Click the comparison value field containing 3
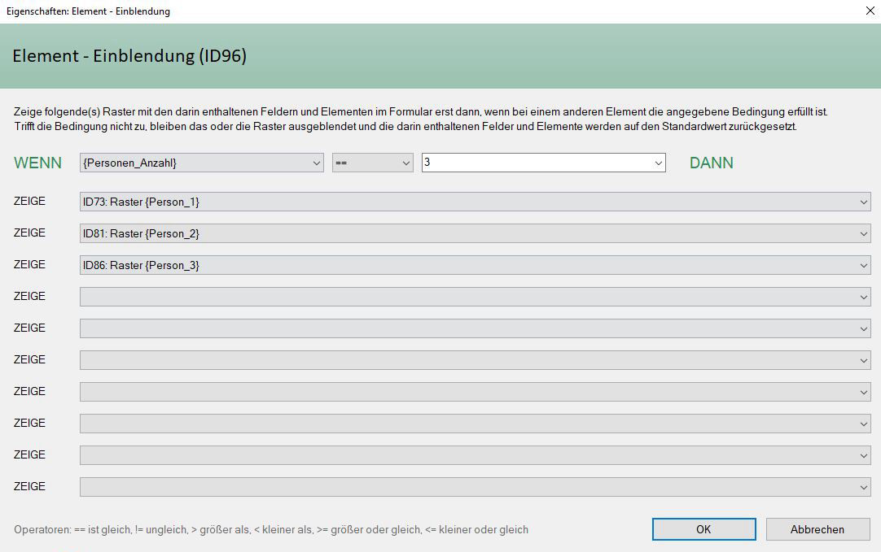This screenshot has height=552, width=881. (533, 163)
